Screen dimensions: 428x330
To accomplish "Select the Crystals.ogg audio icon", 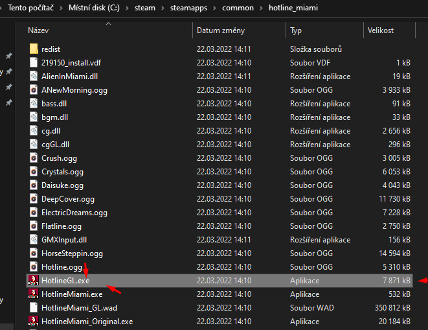I will [x=34, y=172].
